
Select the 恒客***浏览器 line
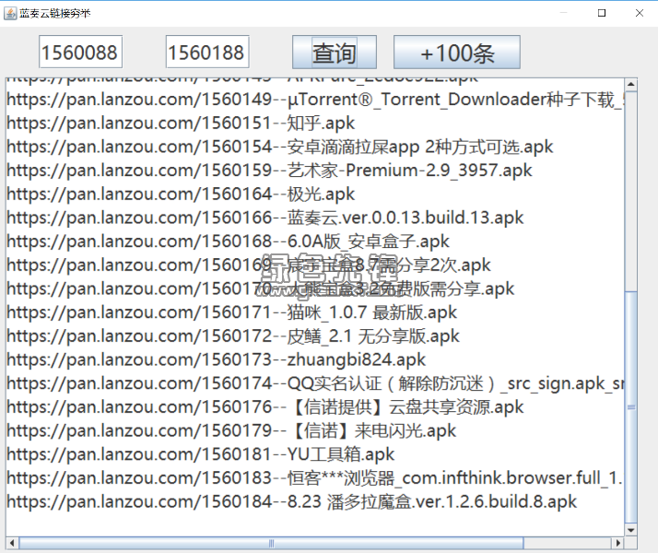pos(315,478)
